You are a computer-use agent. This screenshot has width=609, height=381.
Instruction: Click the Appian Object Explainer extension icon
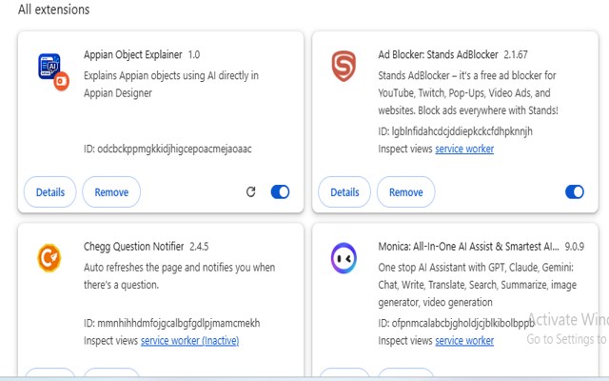(x=53, y=71)
